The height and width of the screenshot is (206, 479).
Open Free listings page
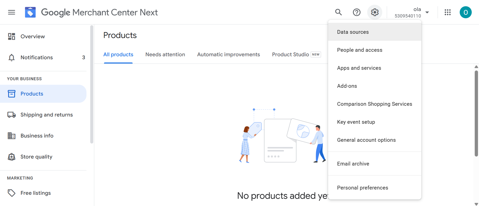click(x=43, y=193)
